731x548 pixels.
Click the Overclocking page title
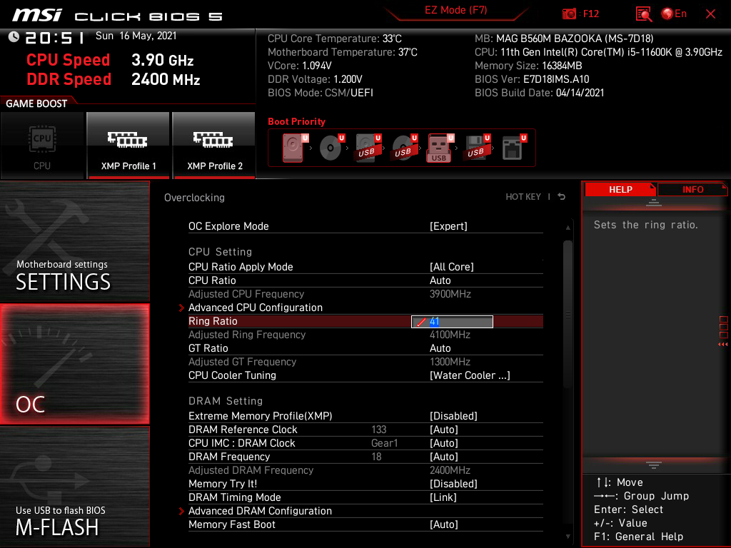tap(194, 198)
